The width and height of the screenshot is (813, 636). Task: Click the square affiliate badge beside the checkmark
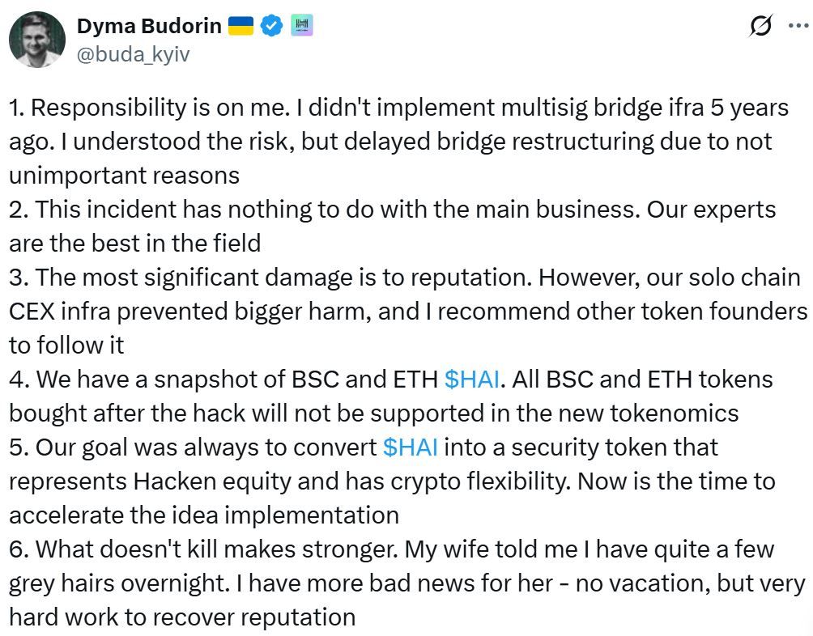click(x=303, y=25)
